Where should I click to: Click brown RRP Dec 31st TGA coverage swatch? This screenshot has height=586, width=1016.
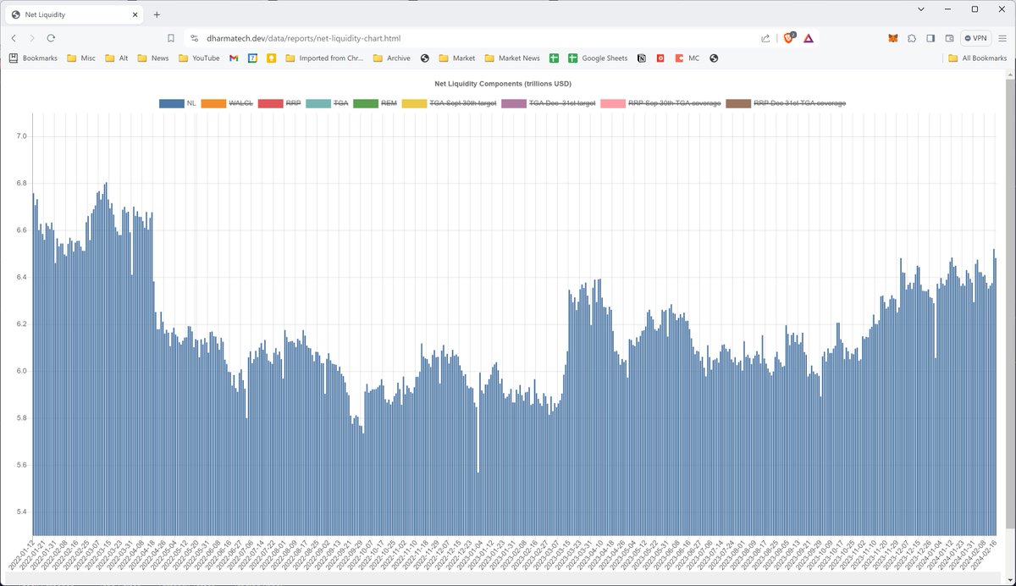[737, 103]
